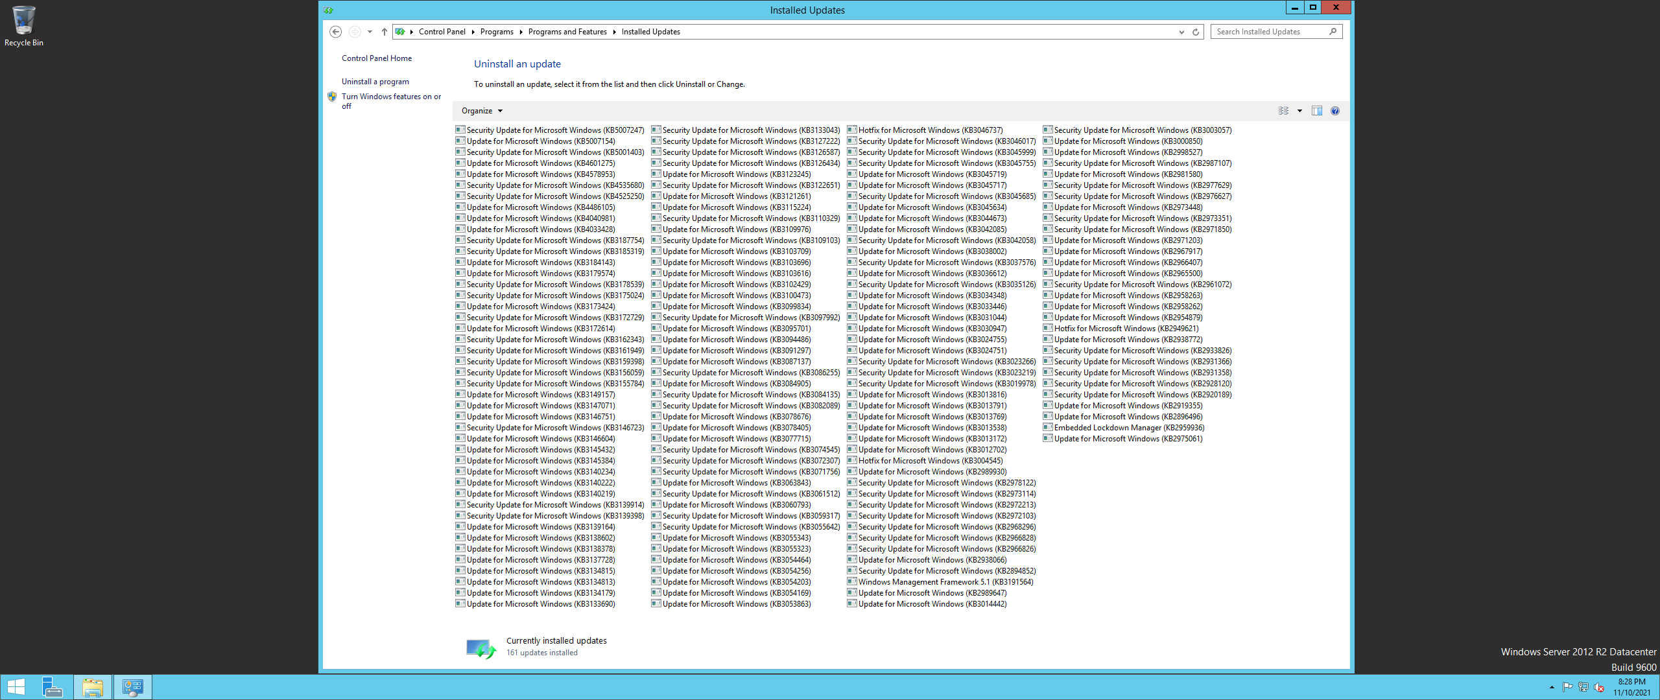
Task: Open the recent locations dropdown arrow
Action: click(x=370, y=32)
